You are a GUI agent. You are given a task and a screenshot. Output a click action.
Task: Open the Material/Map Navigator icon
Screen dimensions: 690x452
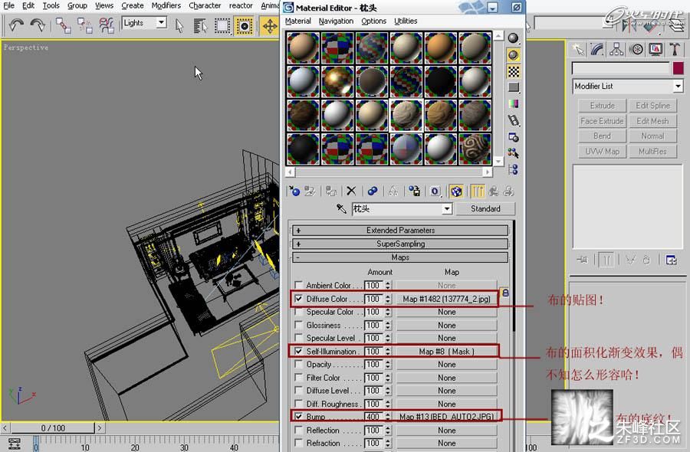(x=513, y=169)
